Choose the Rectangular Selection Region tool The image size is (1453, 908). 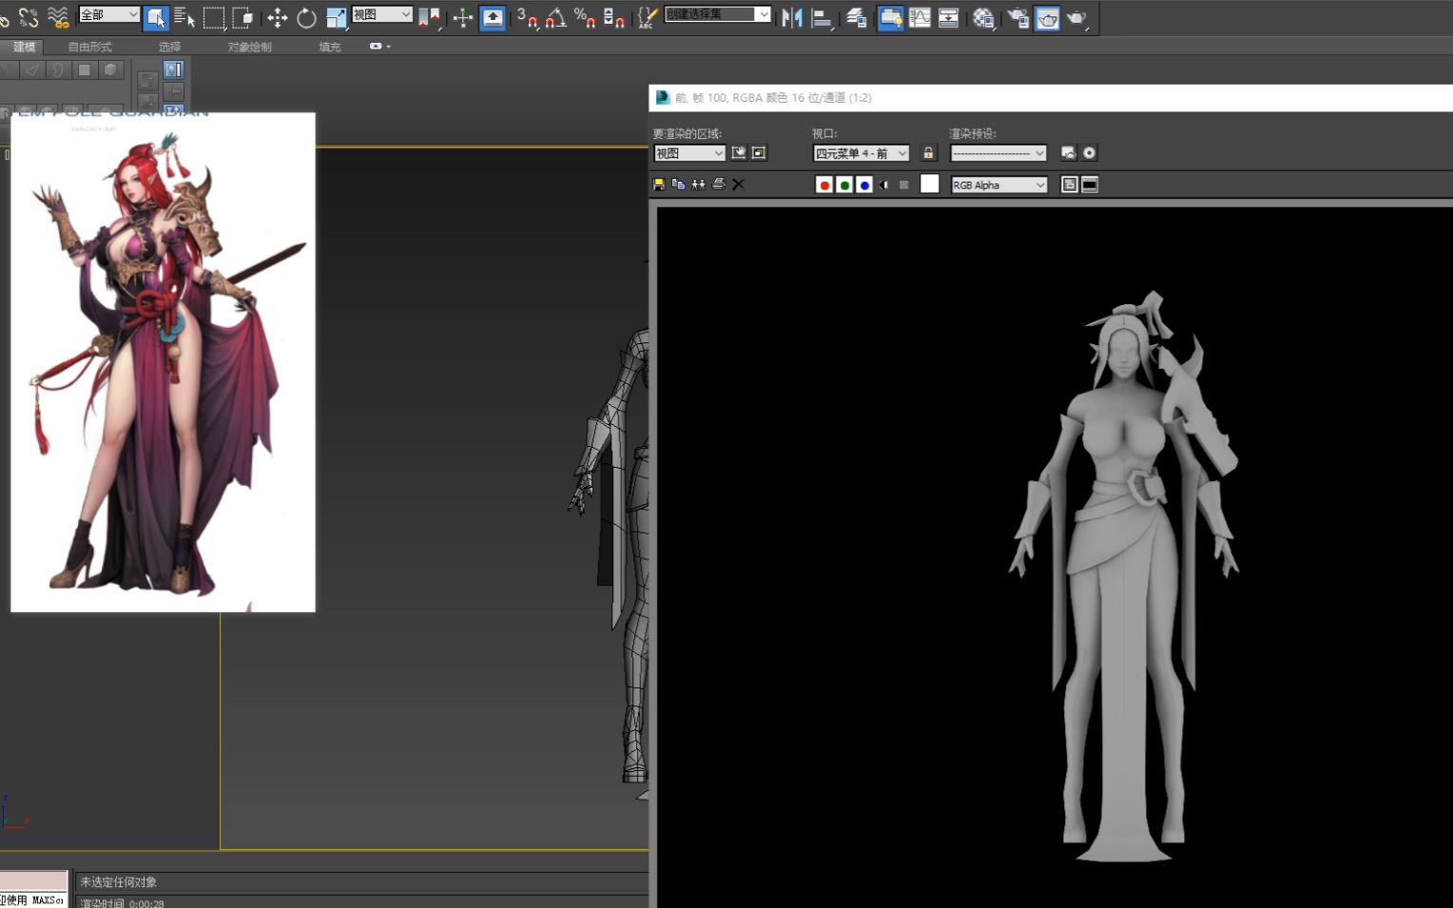pos(214,17)
